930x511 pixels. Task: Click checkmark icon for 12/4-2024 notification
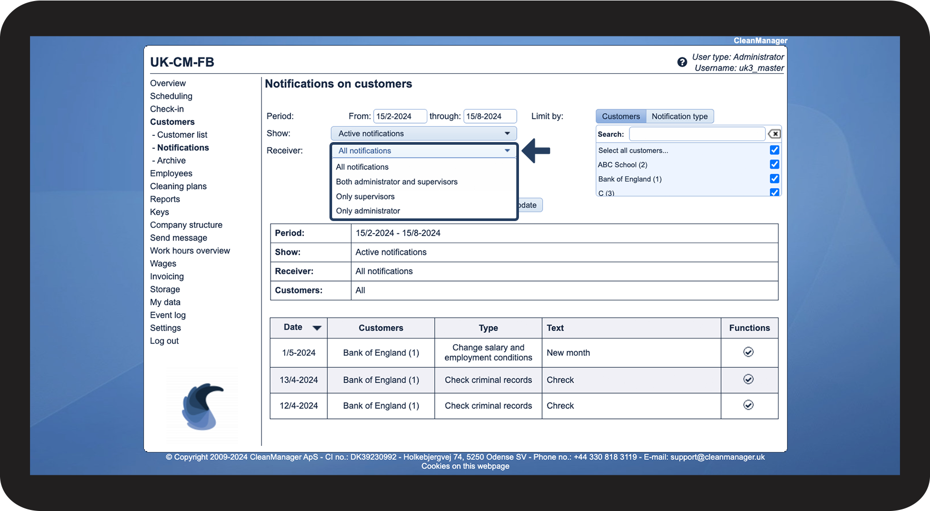click(748, 405)
